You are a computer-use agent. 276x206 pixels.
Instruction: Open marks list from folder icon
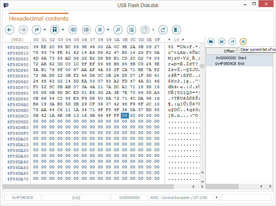point(211,41)
